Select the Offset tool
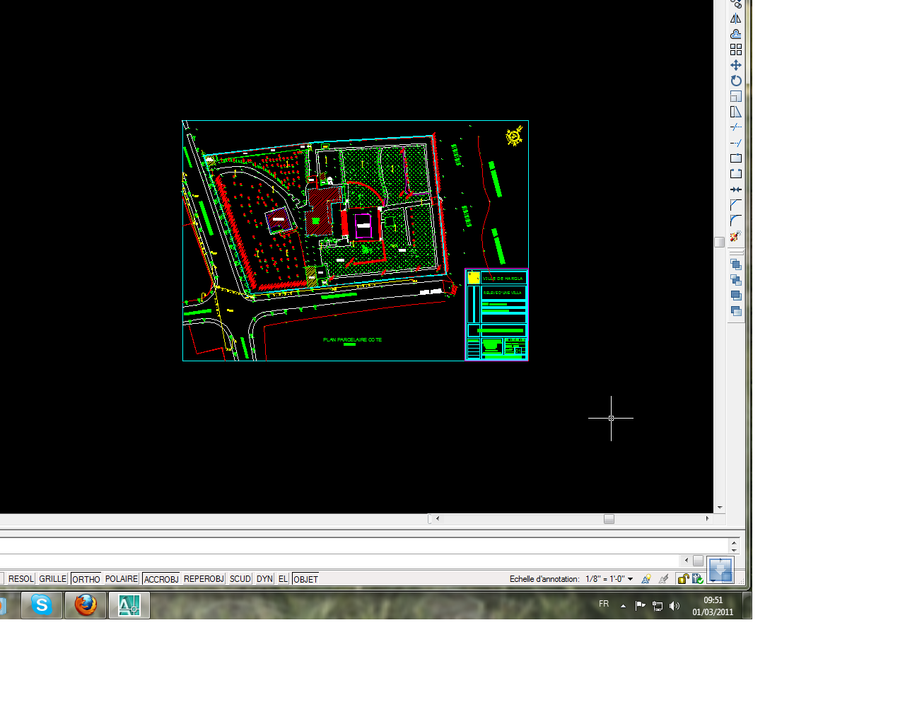 tap(736, 34)
